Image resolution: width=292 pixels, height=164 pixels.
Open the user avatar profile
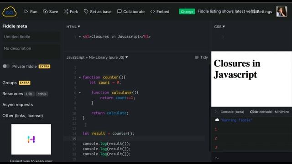click(x=282, y=11)
